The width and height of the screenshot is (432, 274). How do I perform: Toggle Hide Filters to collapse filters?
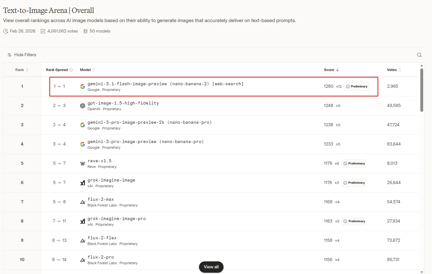click(x=25, y=55)
